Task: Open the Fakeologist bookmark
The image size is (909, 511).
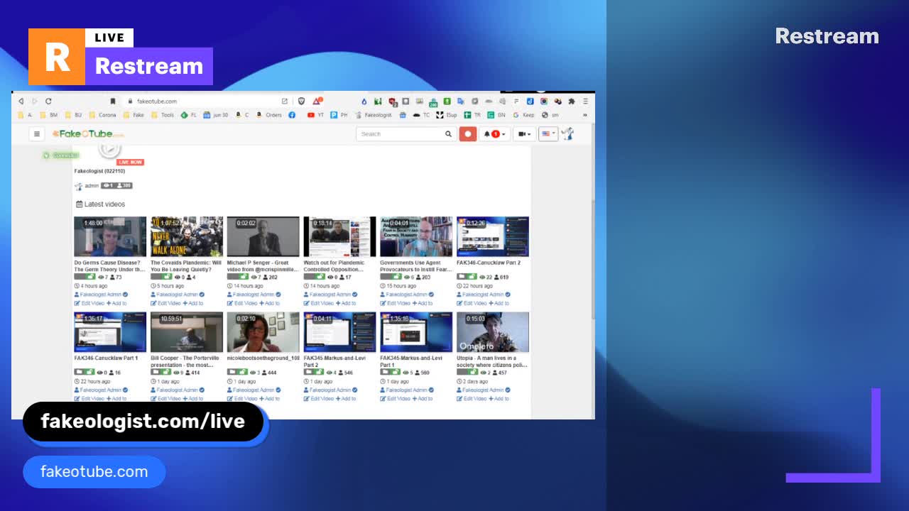Action: coord(374,115)
